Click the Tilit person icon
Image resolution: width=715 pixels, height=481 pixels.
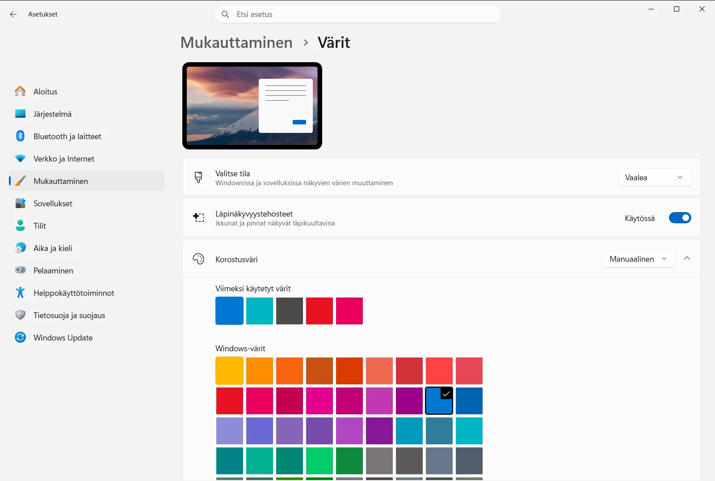[x=20, y=226]
